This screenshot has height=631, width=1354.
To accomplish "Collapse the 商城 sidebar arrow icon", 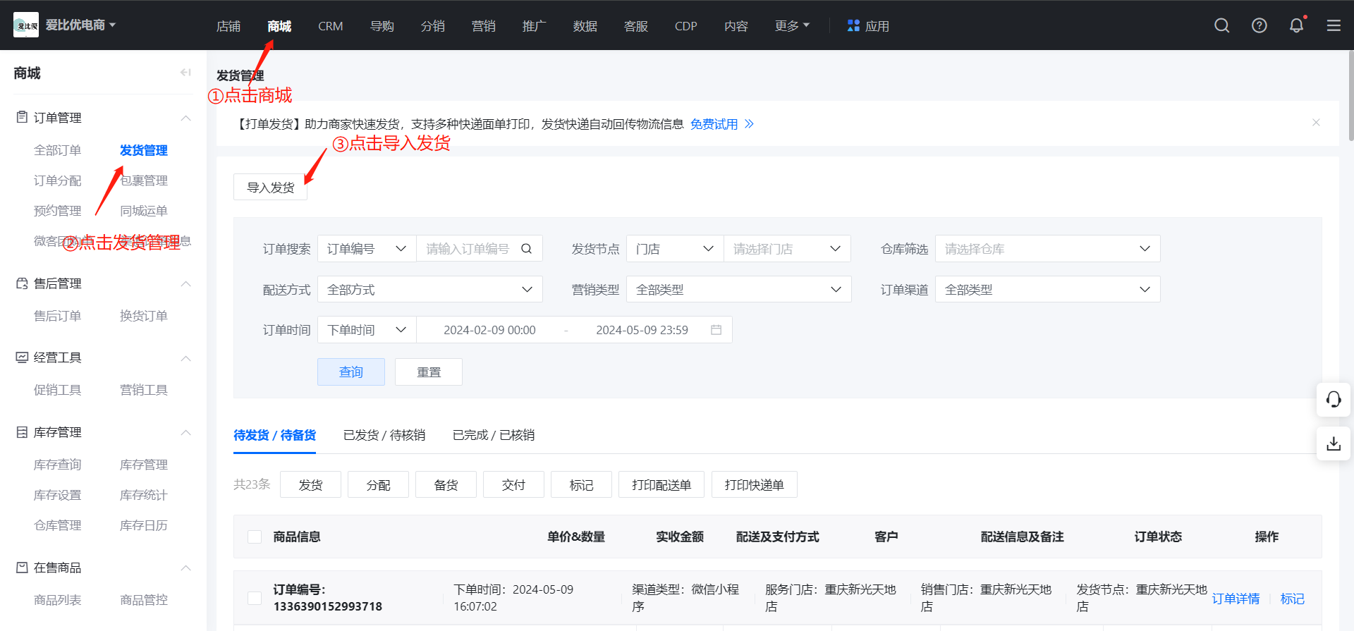I will 185,72.
